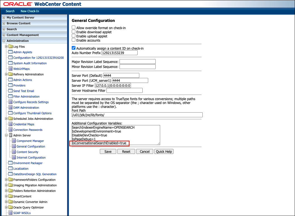Click the Connection Passwords document icon
The image size is (295, 216).
point(11,130)
